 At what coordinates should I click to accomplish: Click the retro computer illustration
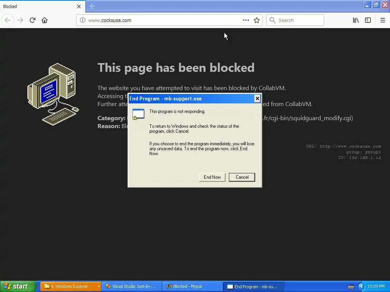(53, 94)
